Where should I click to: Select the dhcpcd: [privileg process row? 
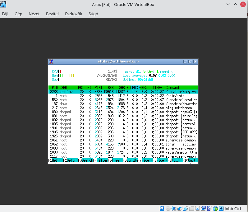[123, 116]
